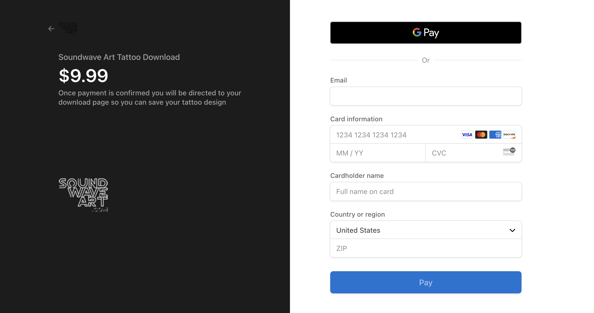Click the large Soundwave Art logo image
Viewport: 594px width, 313px height.
83,195
